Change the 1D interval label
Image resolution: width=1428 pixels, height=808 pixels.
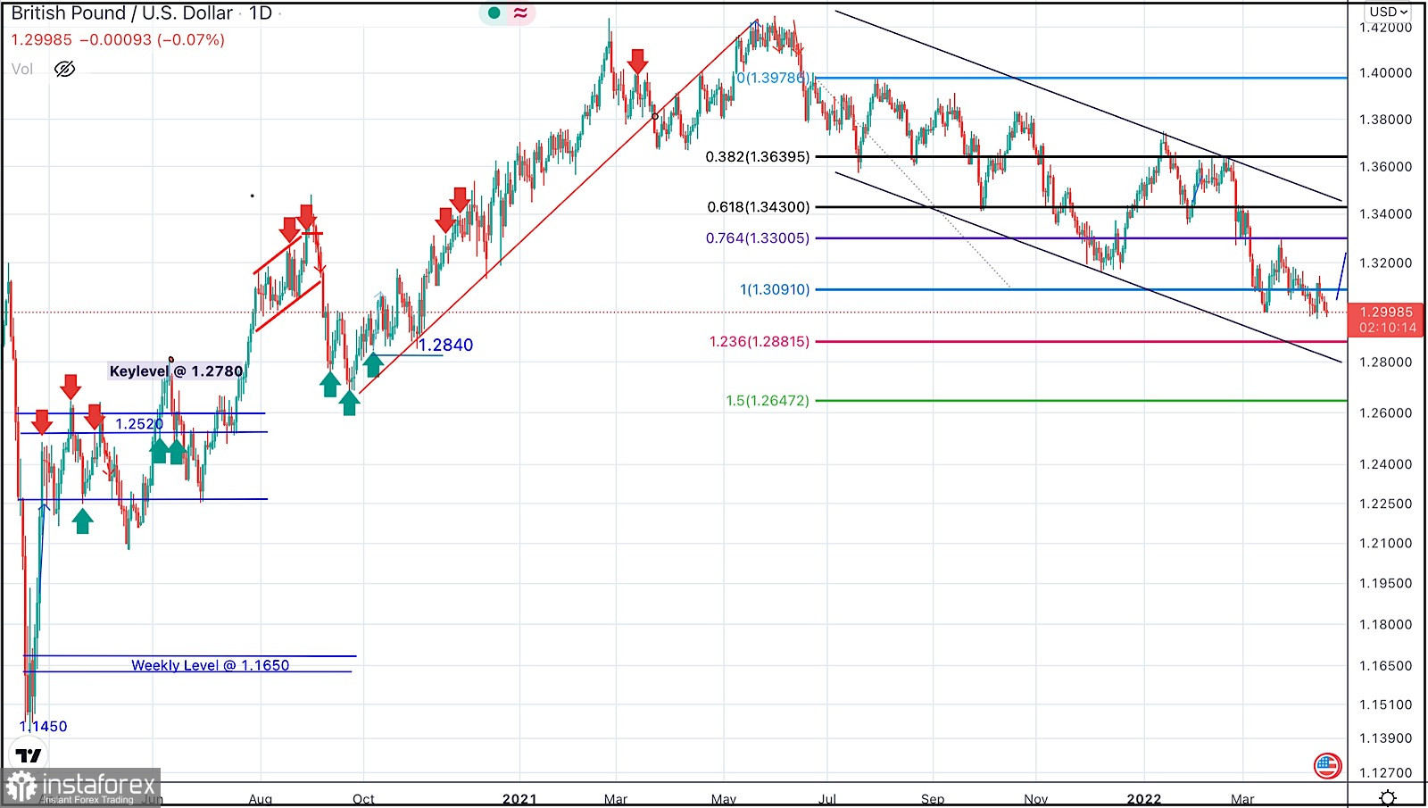click(261, 13)
